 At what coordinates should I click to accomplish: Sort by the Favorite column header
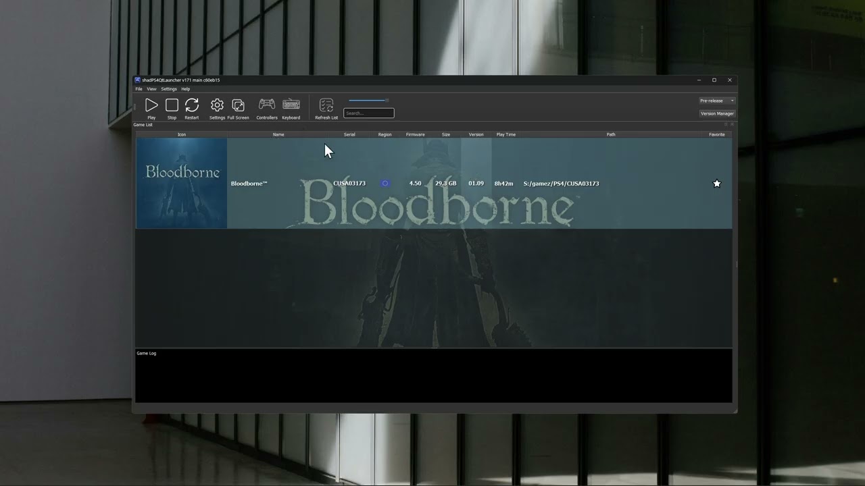(x=717, y=134)
